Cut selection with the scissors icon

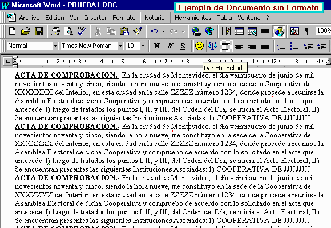click(98, 31)
